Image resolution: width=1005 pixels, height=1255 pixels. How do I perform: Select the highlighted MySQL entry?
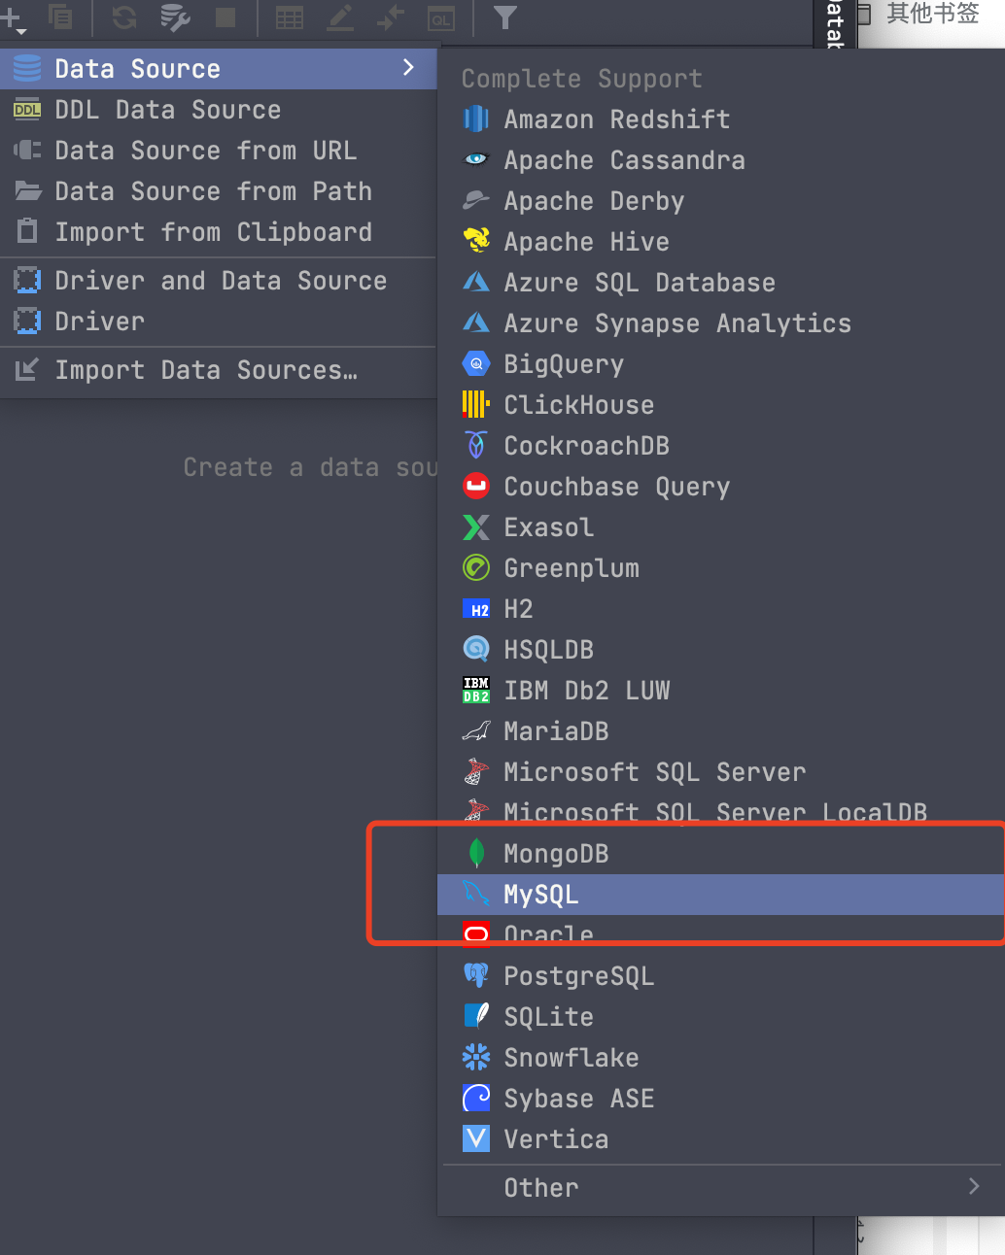pos(721,895)
